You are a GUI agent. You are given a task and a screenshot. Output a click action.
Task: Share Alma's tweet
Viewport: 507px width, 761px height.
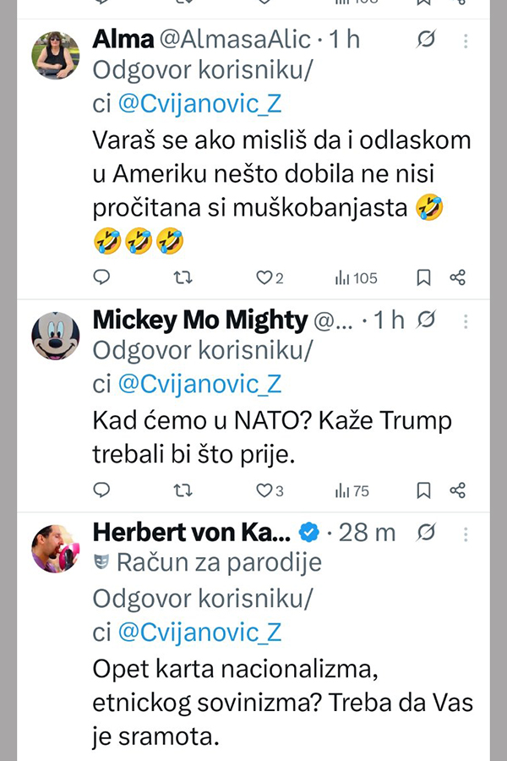point(457,277)
